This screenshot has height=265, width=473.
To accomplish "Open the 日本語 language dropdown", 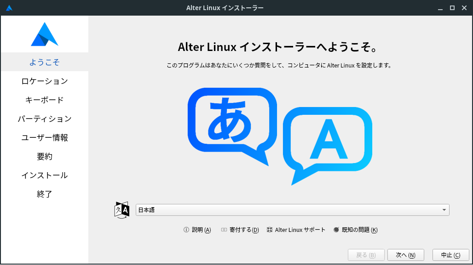I will pos(292,210).
